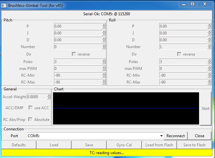Select the Roll I input field
The image size is (215, 158).
[183, 33]
